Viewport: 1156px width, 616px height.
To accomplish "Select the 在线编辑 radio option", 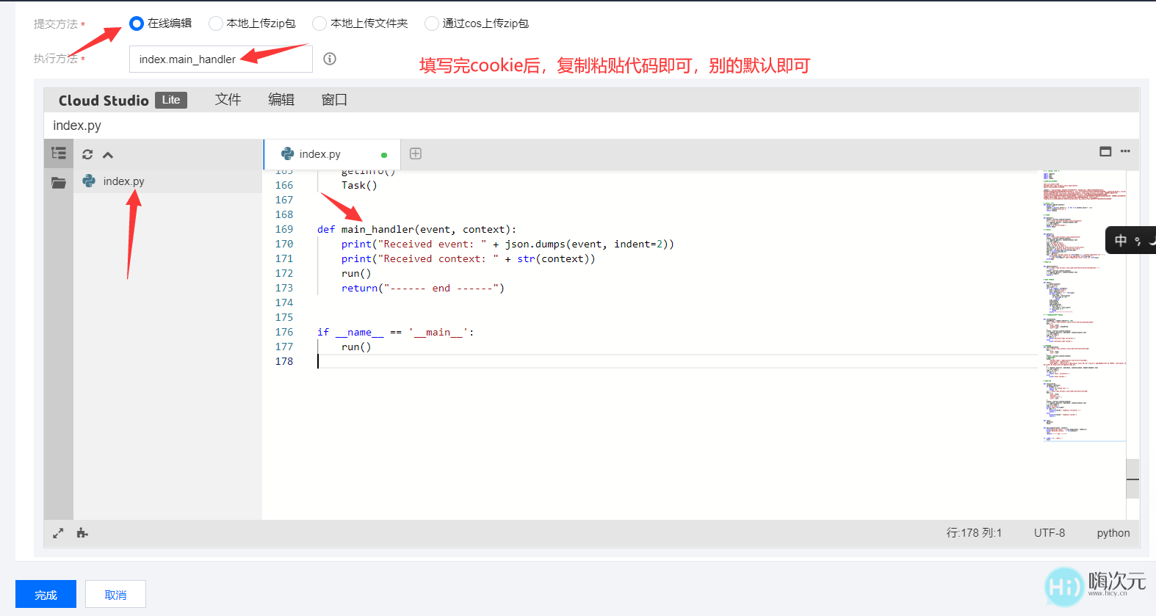I will pos(137,23).
